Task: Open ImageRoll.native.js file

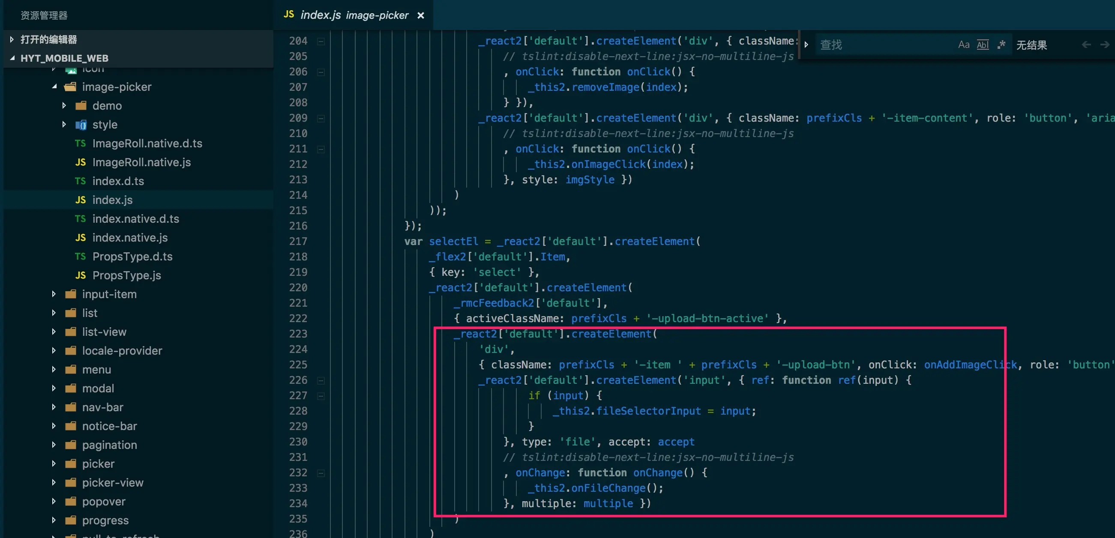Action: pyautogui.click(x=141, y=162)
